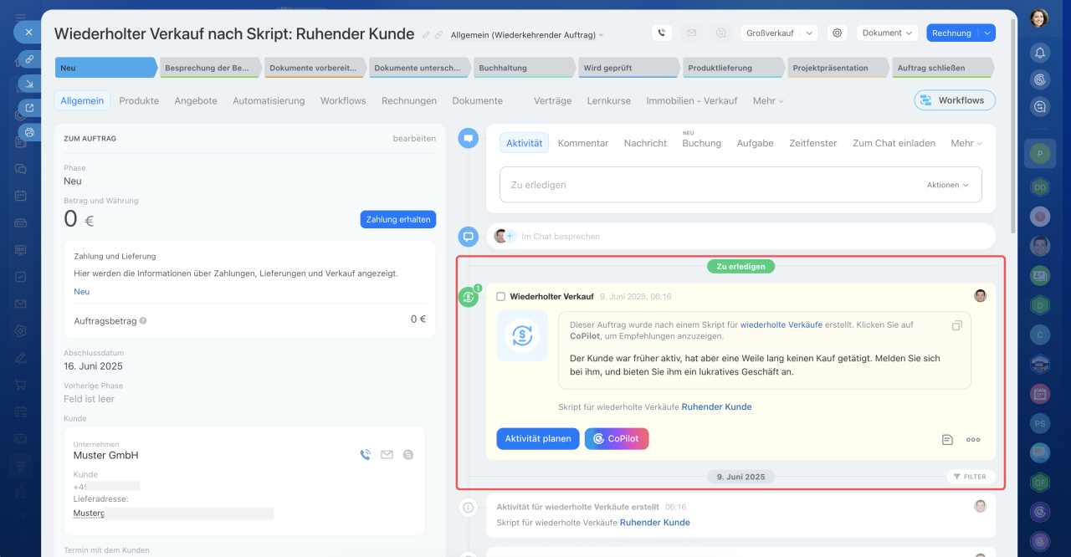Click bearbeiten link in ZUM AUFTRAG
The image size is (1071, 557).
[x=414, y=138]
